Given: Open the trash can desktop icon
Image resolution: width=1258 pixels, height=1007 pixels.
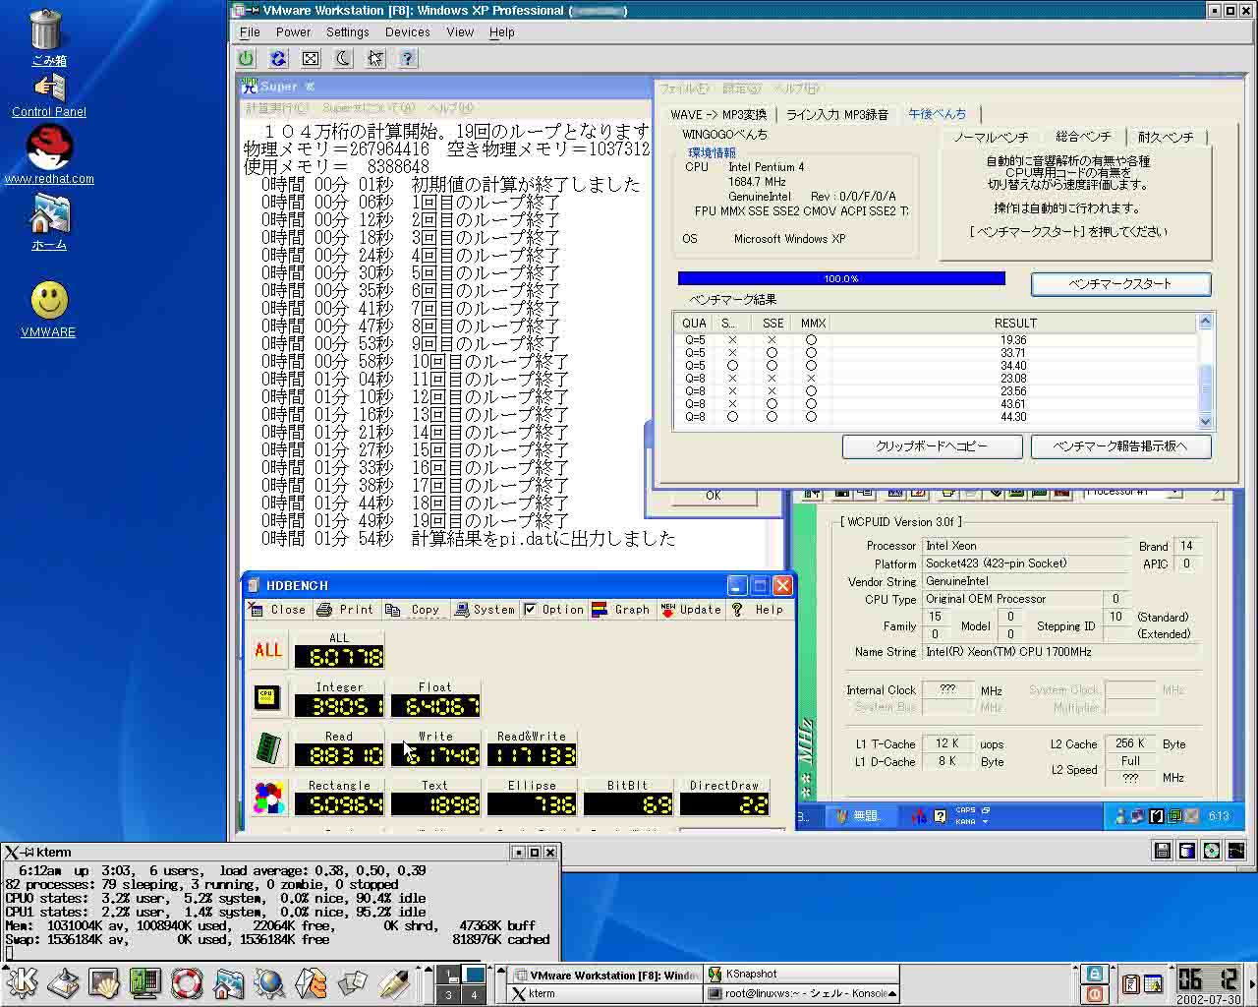Looking at the screenshot, I should [x=47, y=36].
